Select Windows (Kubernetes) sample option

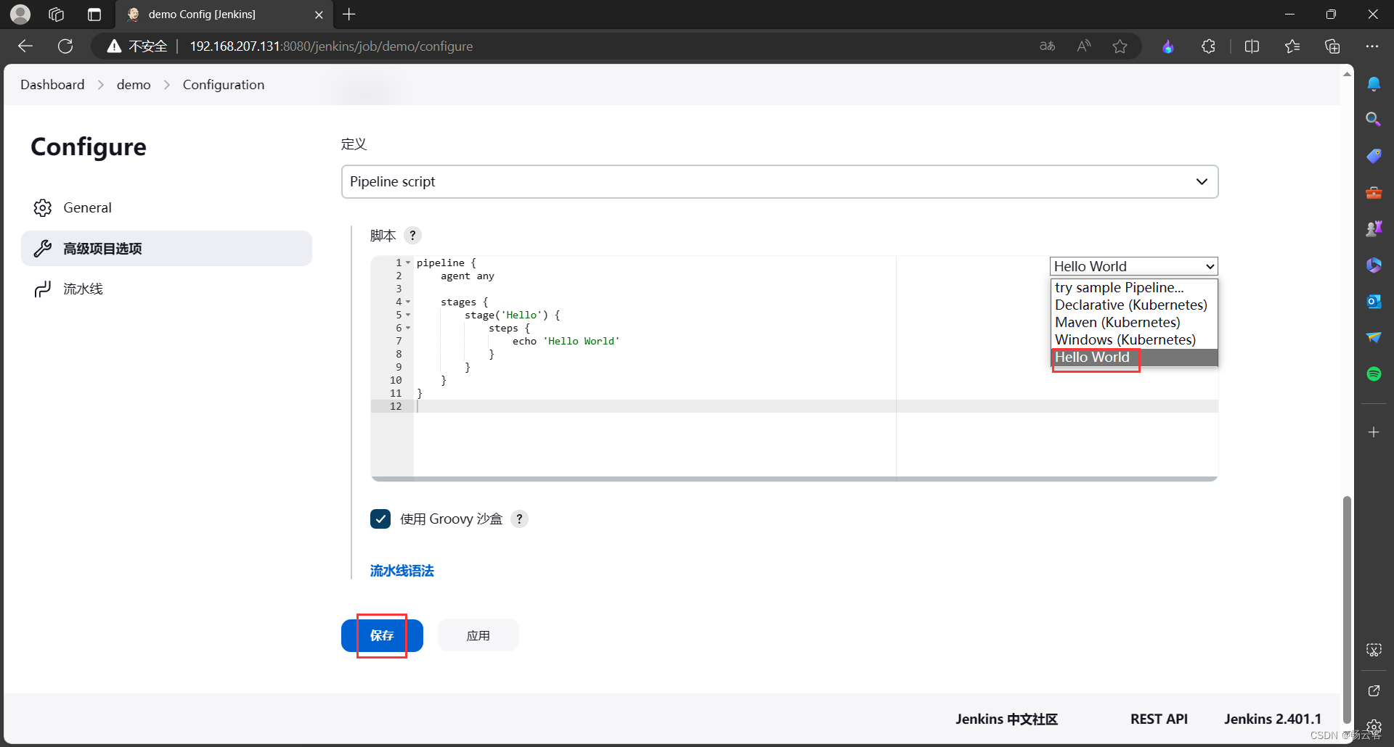click(x=1133, y=339)
